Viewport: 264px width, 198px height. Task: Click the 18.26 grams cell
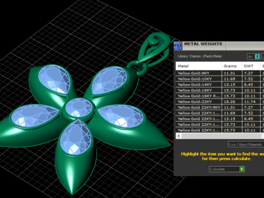(x=232, y=102)
